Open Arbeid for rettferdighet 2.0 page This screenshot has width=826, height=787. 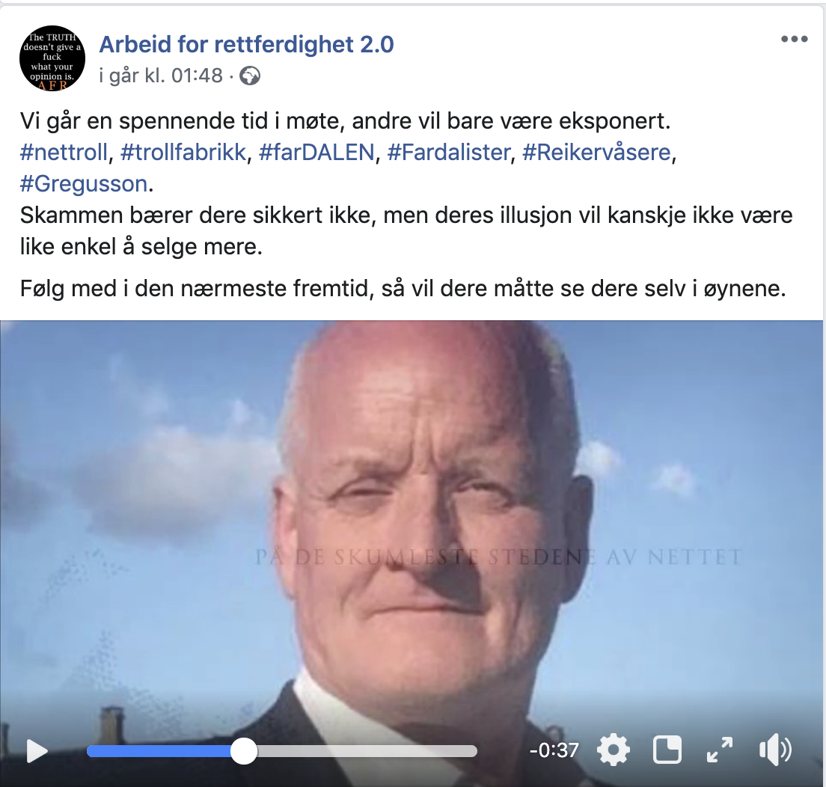(x=247, y=44)
